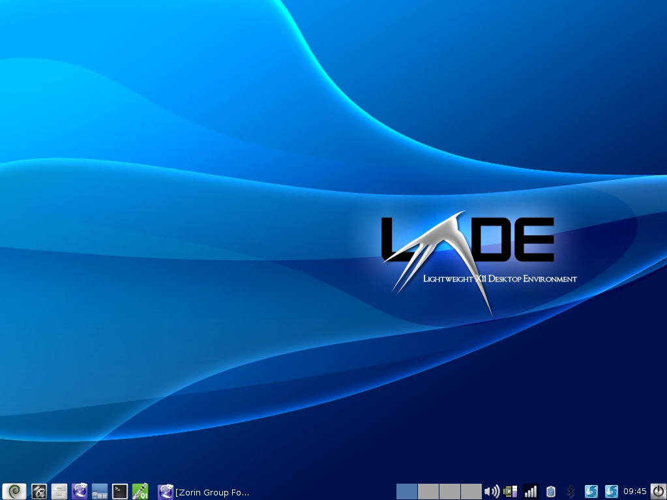Viewport: 667px width, 500px height.
Task: Open the file manager drawer icon
Action: pos(59,491)
